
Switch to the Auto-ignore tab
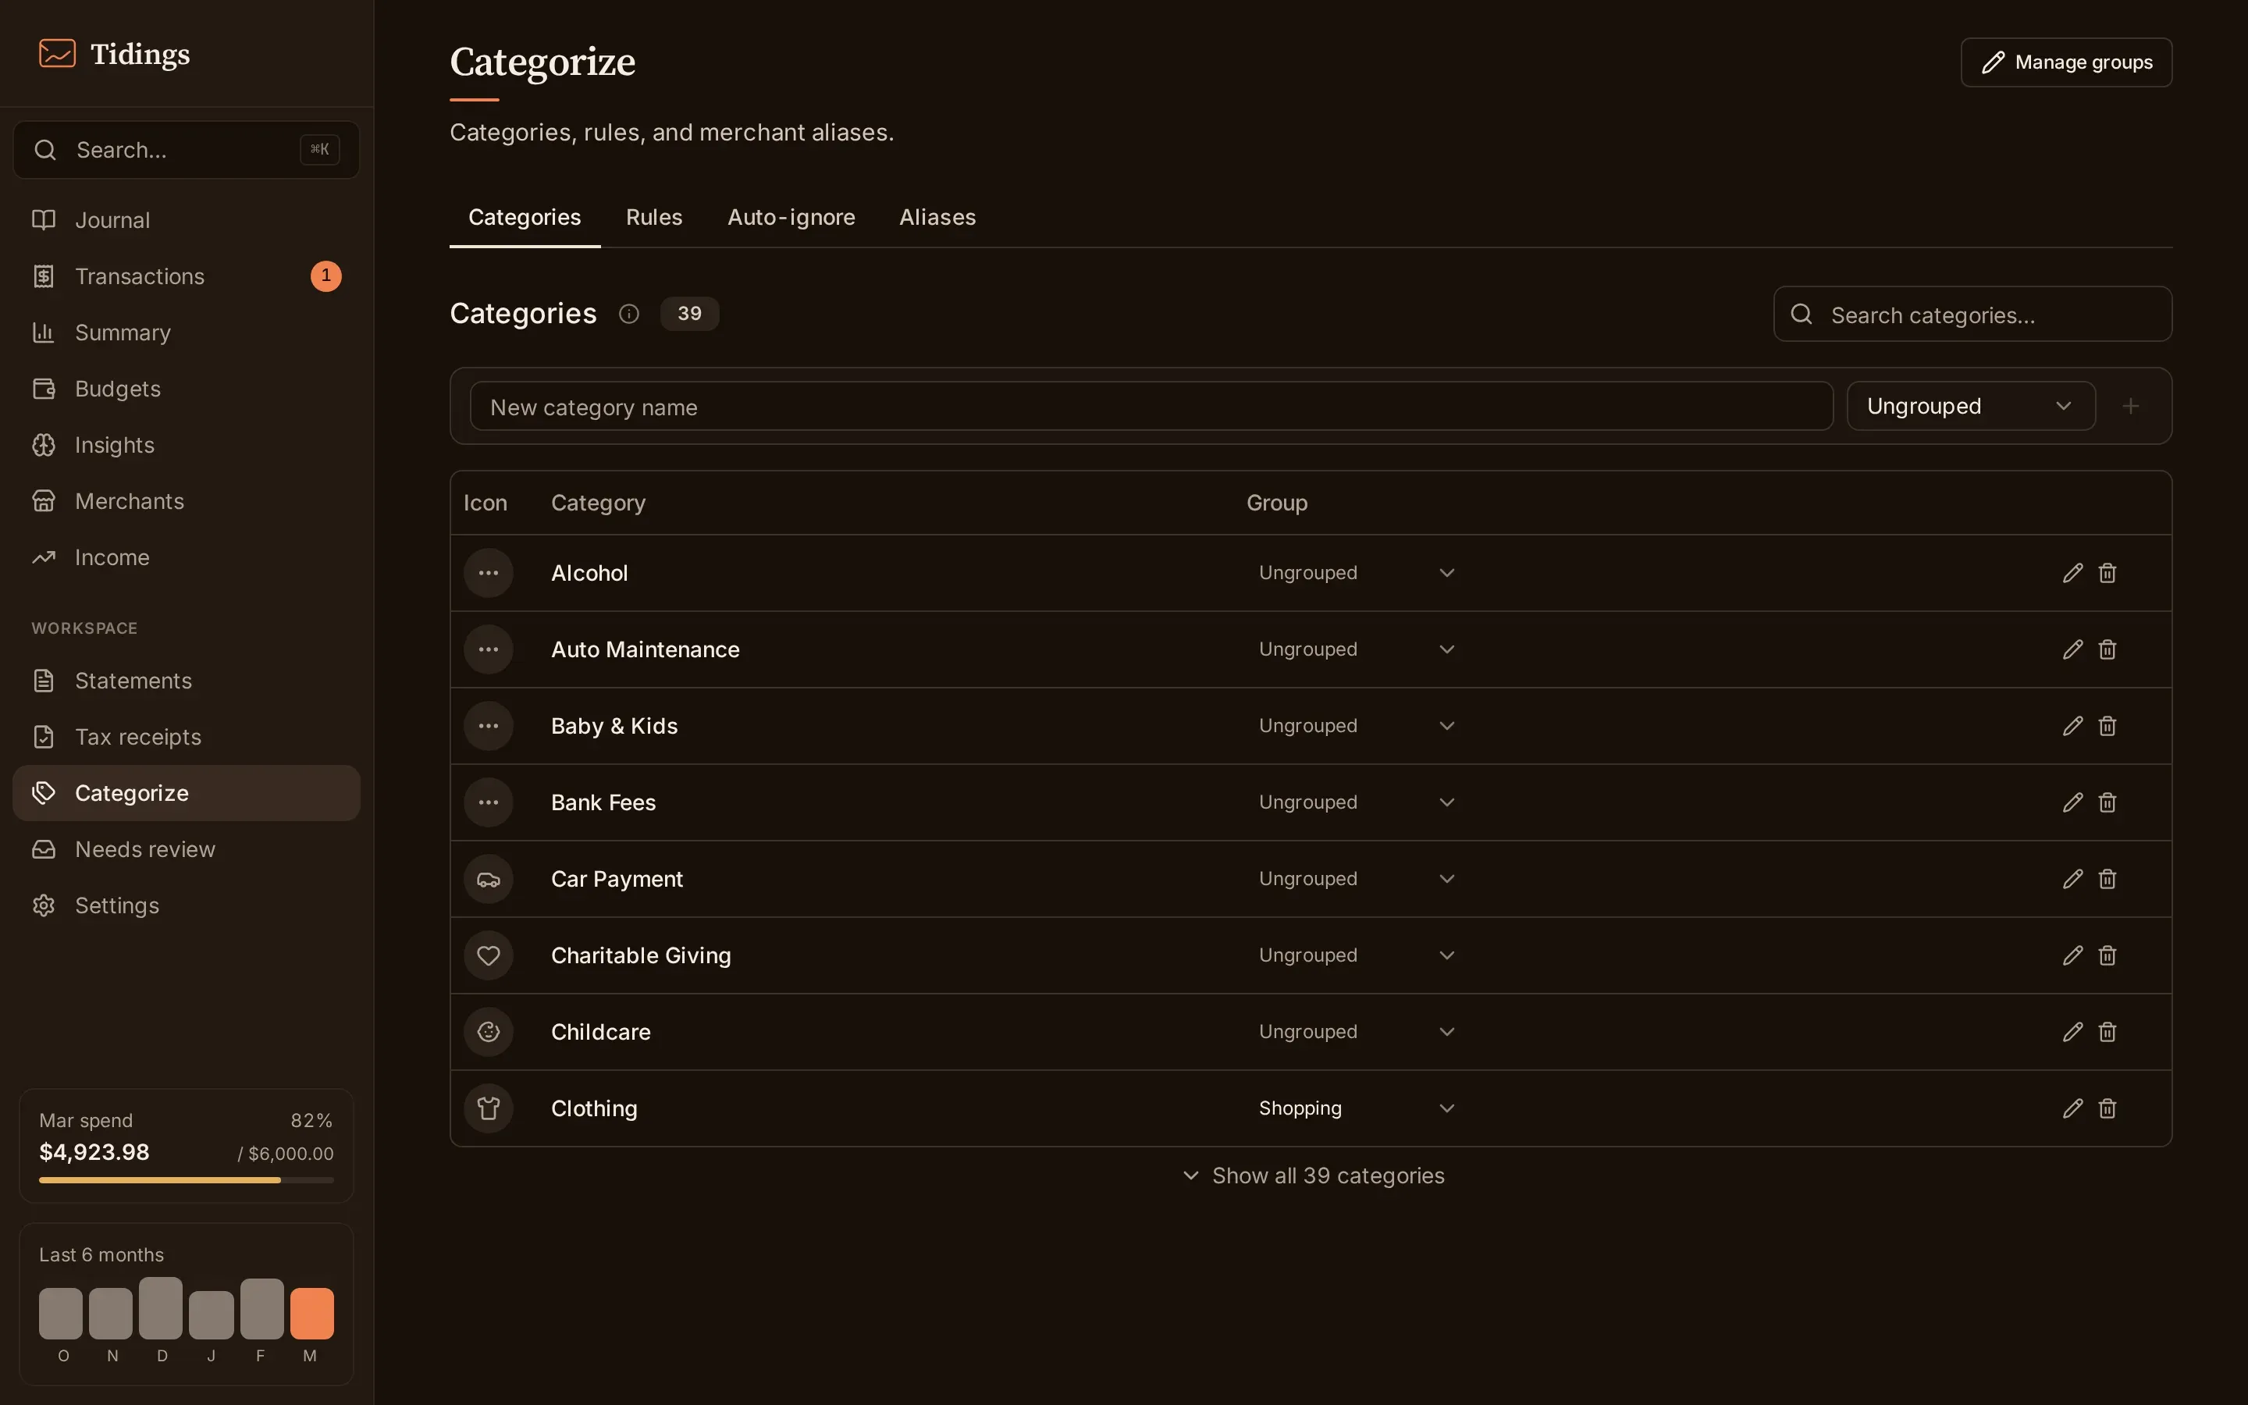pyautogui.click(x=791, y=218)
